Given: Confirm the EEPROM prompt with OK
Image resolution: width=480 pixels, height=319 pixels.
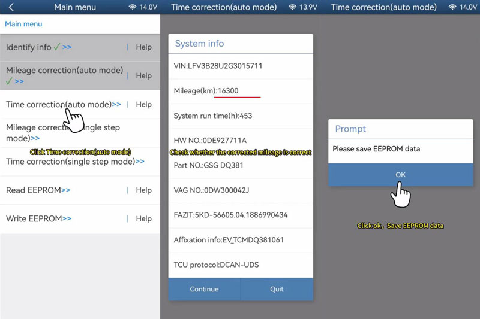Looking at the screenshot, I should (x=400, y=174).
